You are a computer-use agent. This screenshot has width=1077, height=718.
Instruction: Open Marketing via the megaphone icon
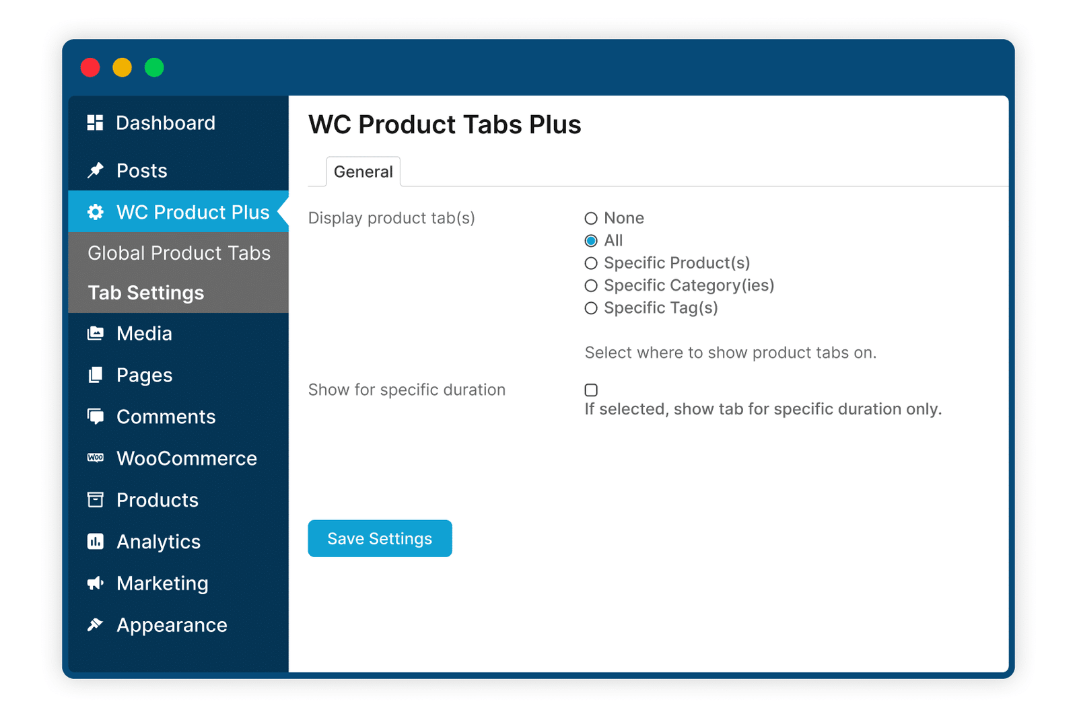(96, 583)
